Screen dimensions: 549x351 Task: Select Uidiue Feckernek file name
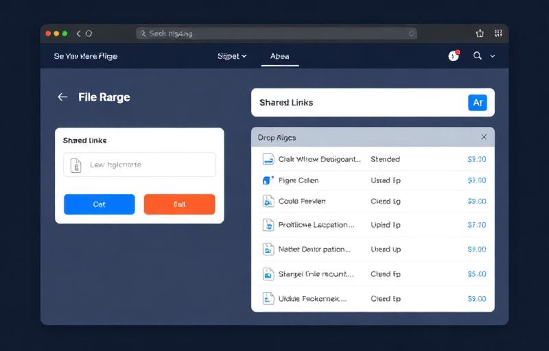click(313, 299)
